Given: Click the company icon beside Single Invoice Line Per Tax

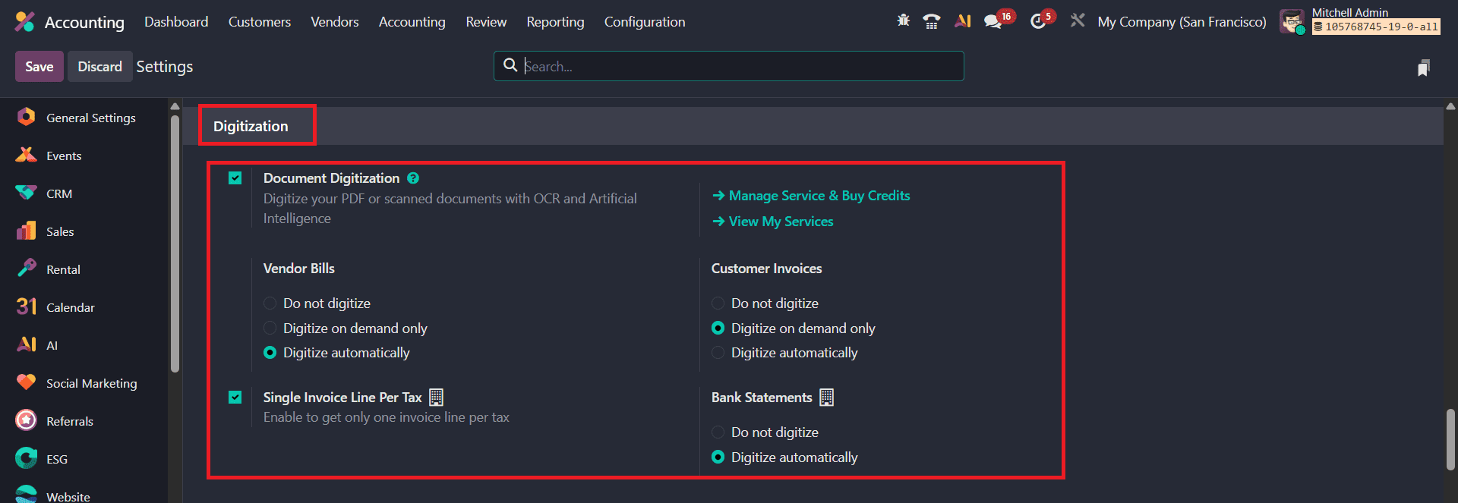Looking at the screenshot, I should [x=437, y=398].
